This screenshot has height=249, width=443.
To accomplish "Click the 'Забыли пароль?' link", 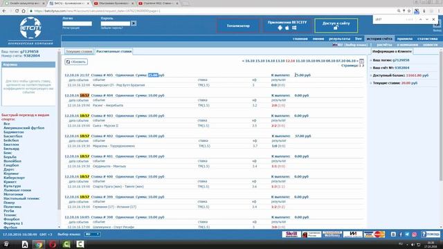I will [111, 28].
